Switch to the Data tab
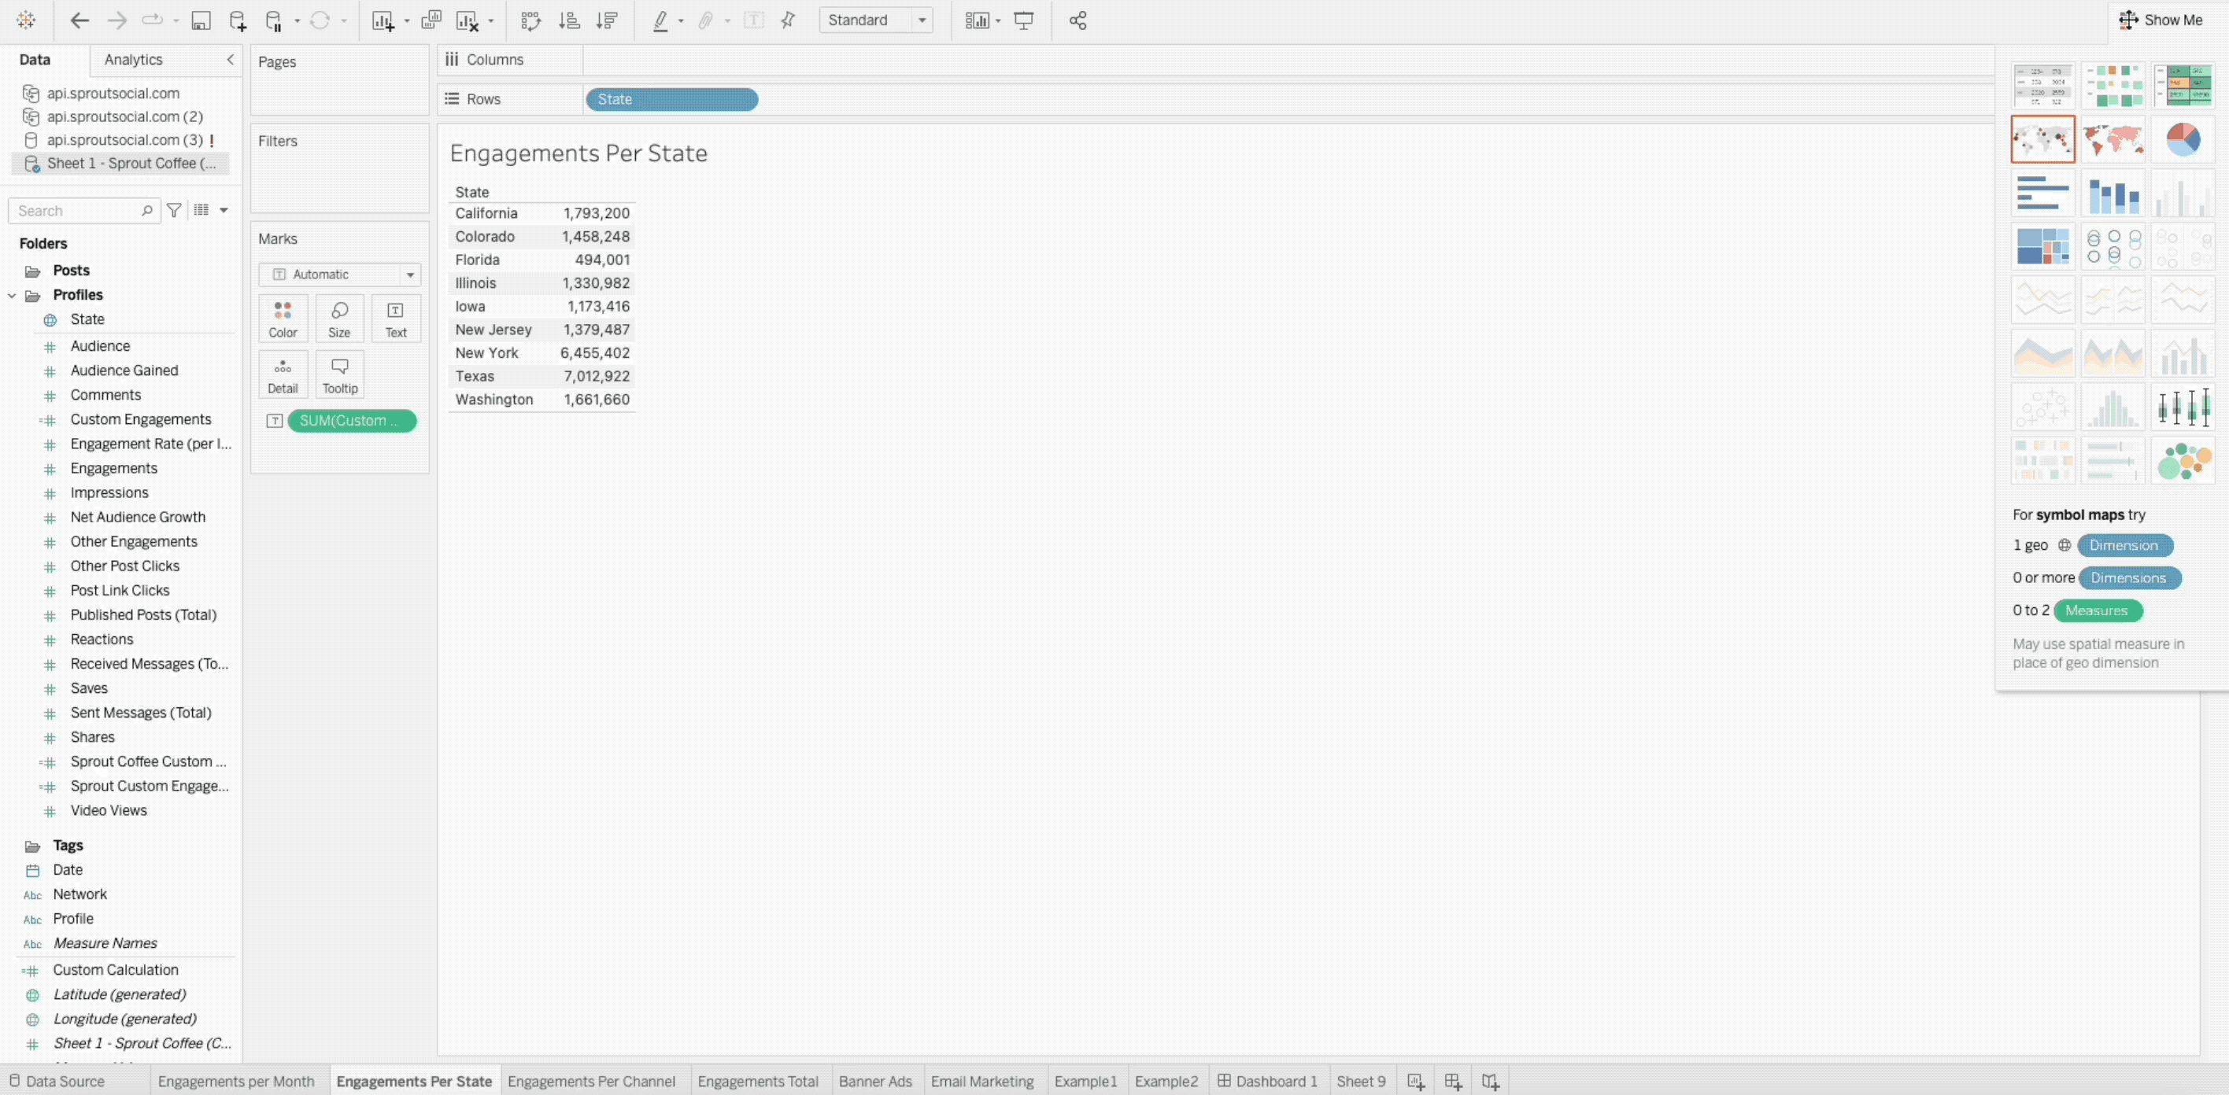Screen dimensions: 2229x1095 coord(35,60)
